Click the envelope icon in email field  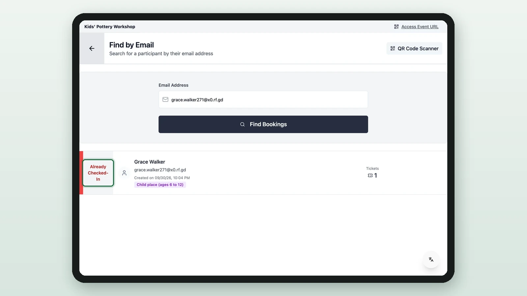point(165,100)
